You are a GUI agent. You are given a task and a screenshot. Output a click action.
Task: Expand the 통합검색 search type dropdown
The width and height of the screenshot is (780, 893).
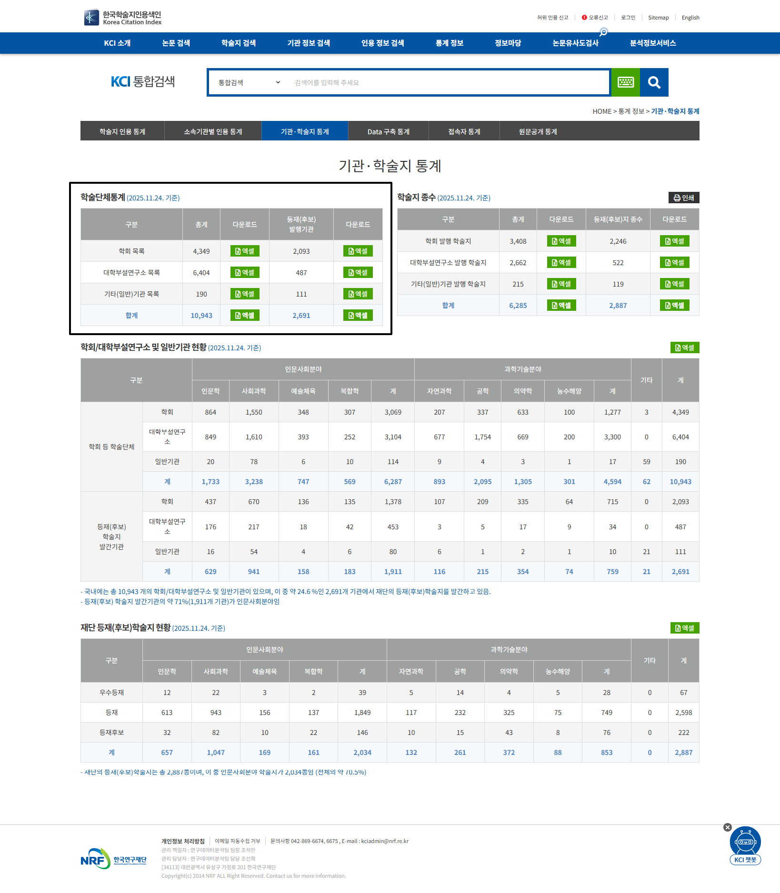coord(249,82)
